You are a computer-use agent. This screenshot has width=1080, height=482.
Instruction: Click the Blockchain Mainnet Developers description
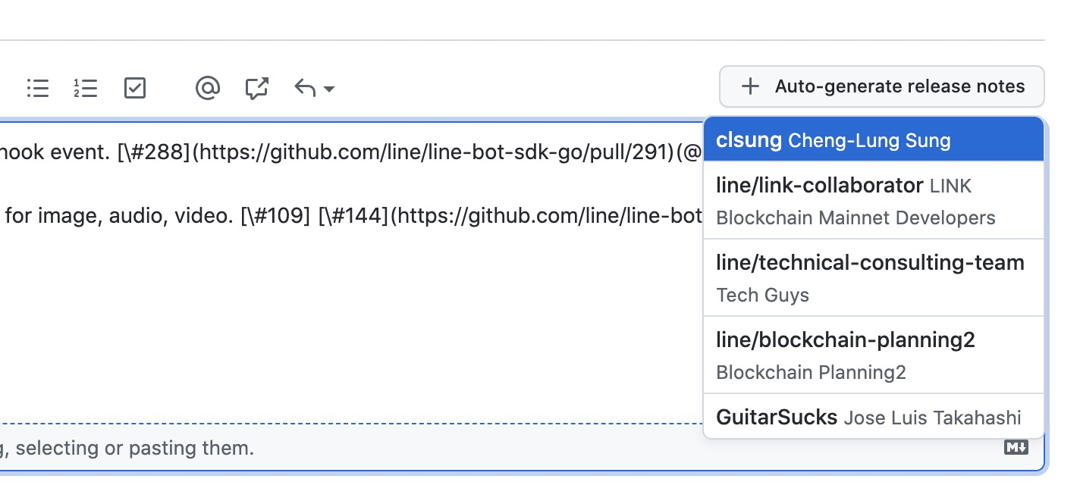coord(856,218)
